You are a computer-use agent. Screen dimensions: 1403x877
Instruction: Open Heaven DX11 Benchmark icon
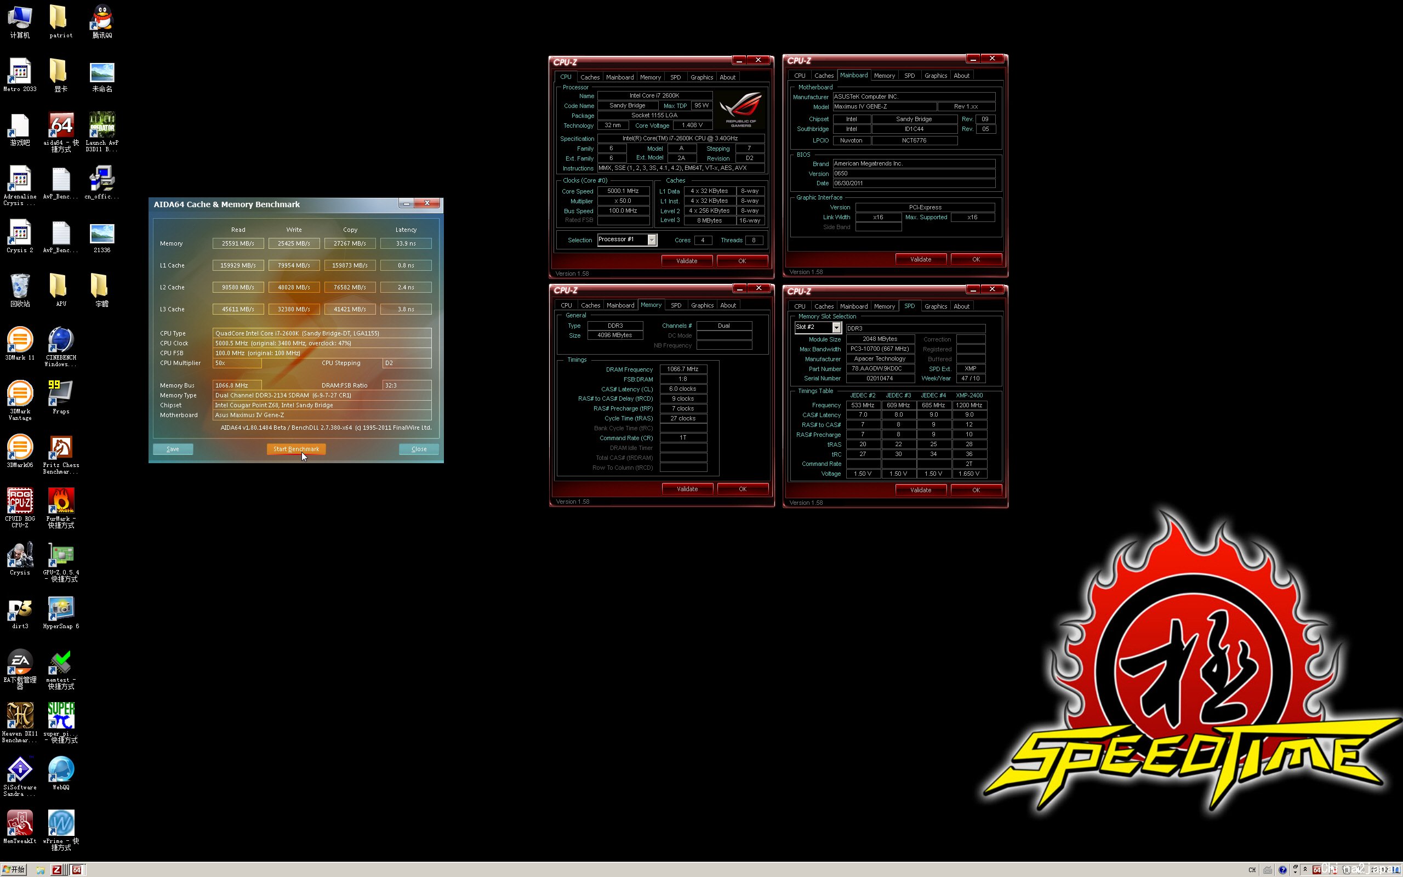20,723
